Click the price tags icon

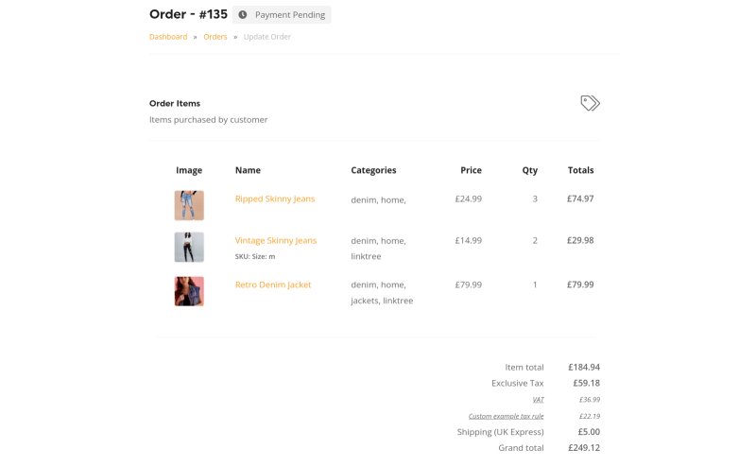click(x=590, y=103)
